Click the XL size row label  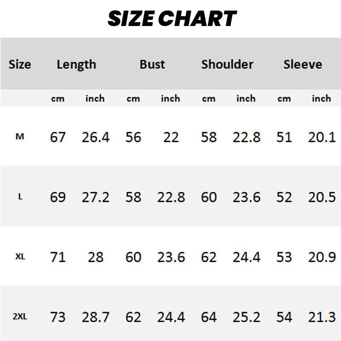(x=20, y=257)
